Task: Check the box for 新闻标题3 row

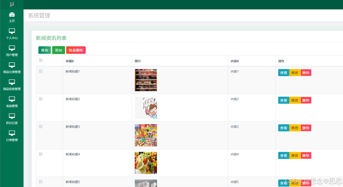Action: point(41,126)
